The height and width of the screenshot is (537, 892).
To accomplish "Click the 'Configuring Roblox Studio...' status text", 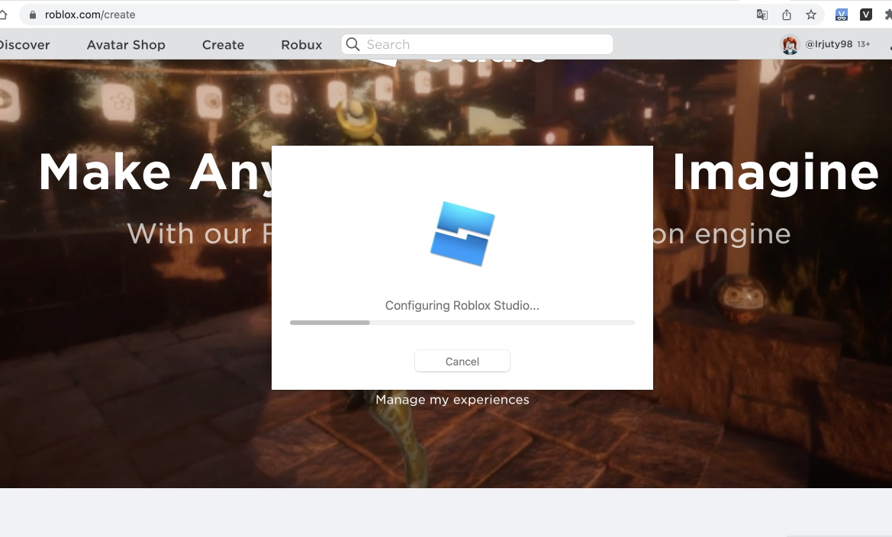I will [x=462, y=305].
